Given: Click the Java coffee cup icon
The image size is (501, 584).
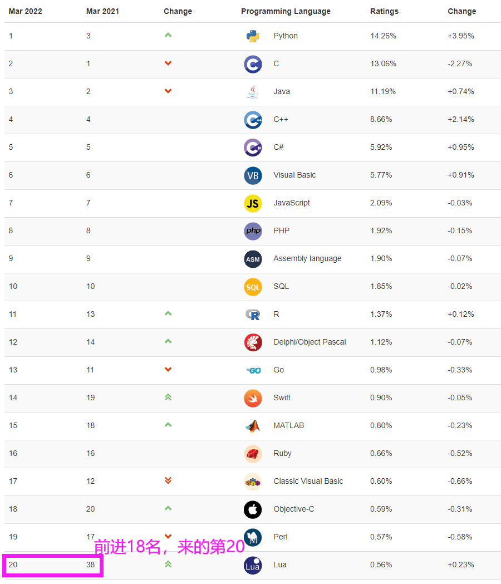Looking at the screenshot, I should [x=253, y=92].
